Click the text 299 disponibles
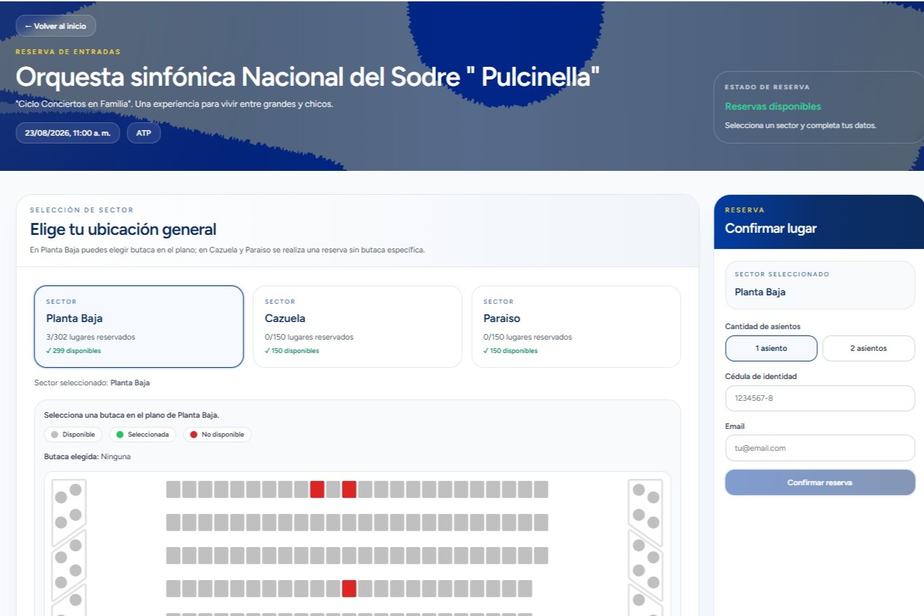Screen dimensions: 924x616 coord(74,351)
